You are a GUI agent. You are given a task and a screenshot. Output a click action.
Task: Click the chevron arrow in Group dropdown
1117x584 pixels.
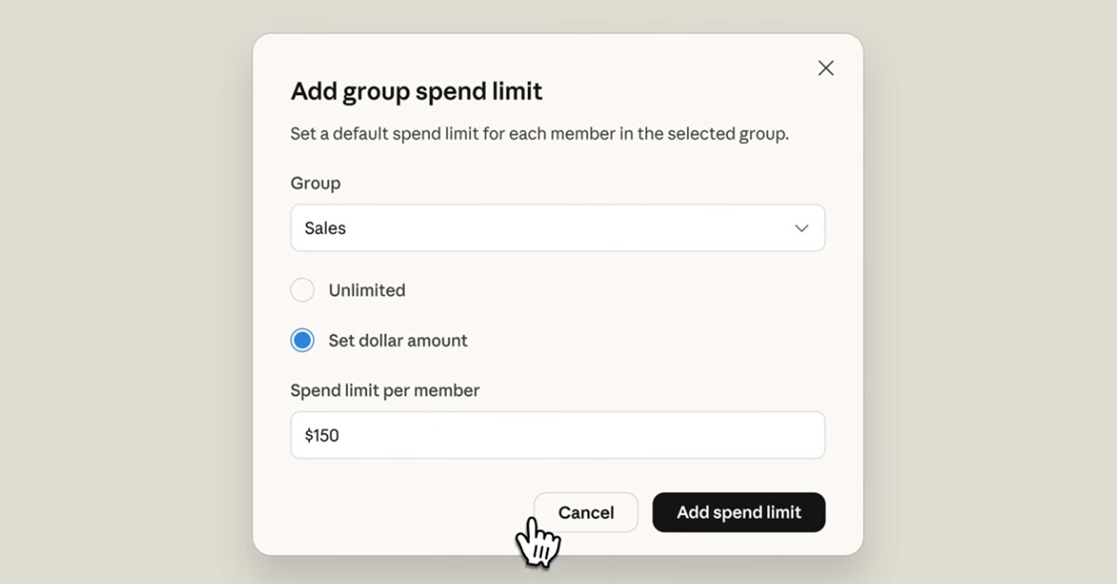(801, 228)
